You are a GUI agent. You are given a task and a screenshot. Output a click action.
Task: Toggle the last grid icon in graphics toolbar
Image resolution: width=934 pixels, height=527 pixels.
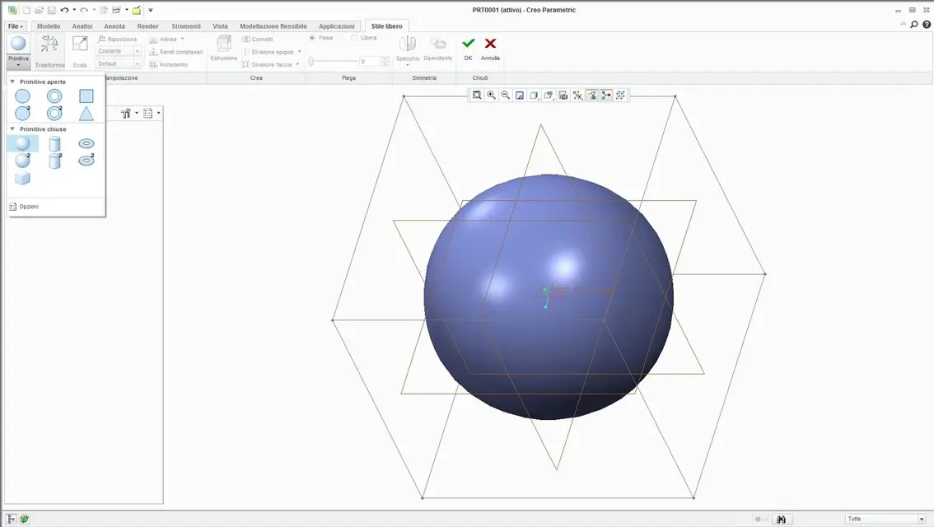point(621,96)
